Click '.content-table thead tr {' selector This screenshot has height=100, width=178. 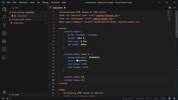click(x=78, y=54)
